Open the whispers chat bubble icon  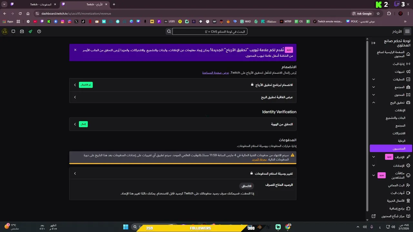[x=13, y=32]
